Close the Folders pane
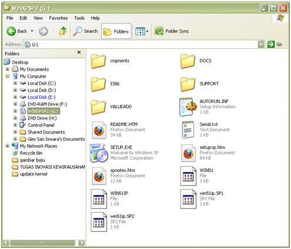 [79, 52]
